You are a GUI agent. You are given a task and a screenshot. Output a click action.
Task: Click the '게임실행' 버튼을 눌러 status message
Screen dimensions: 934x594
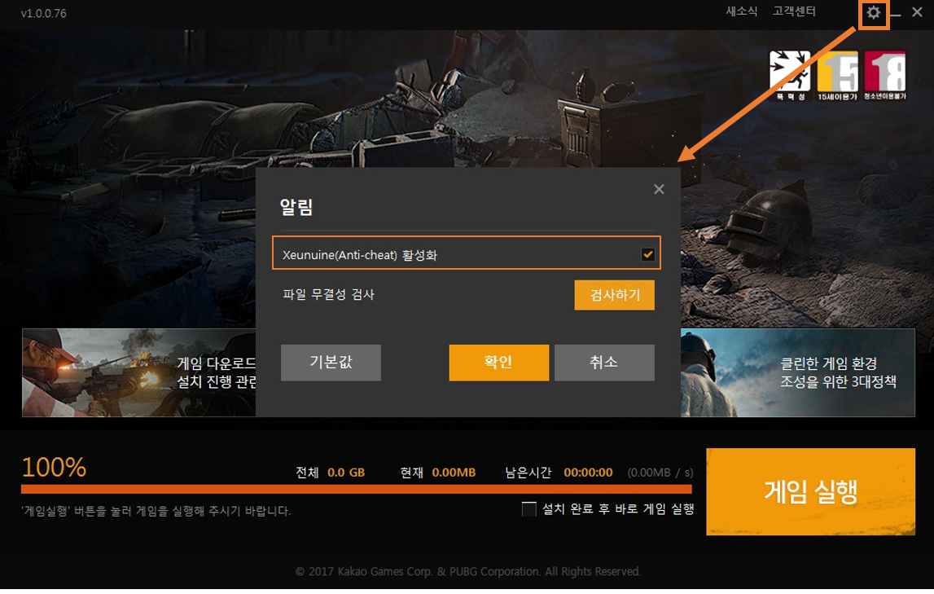click(x=156, y=511)
